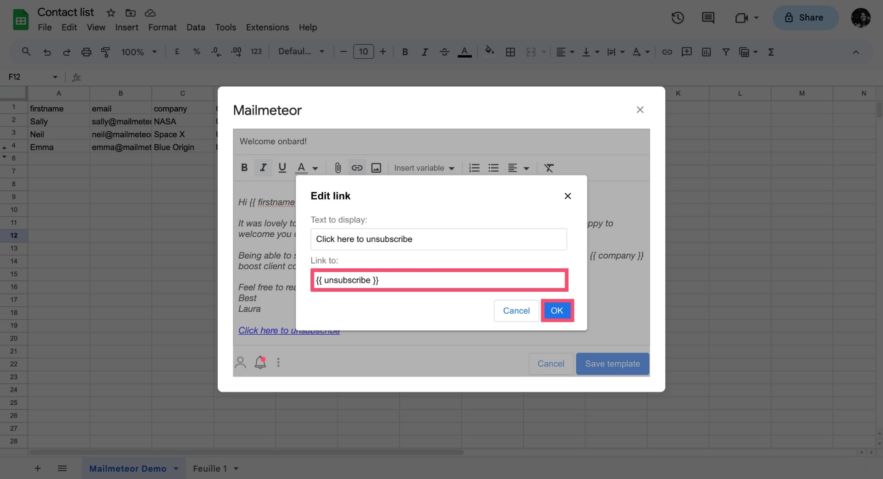This screenshot has width=883, height=479.
Task: Click the cloud save status icon
Action: pos(150,13)
